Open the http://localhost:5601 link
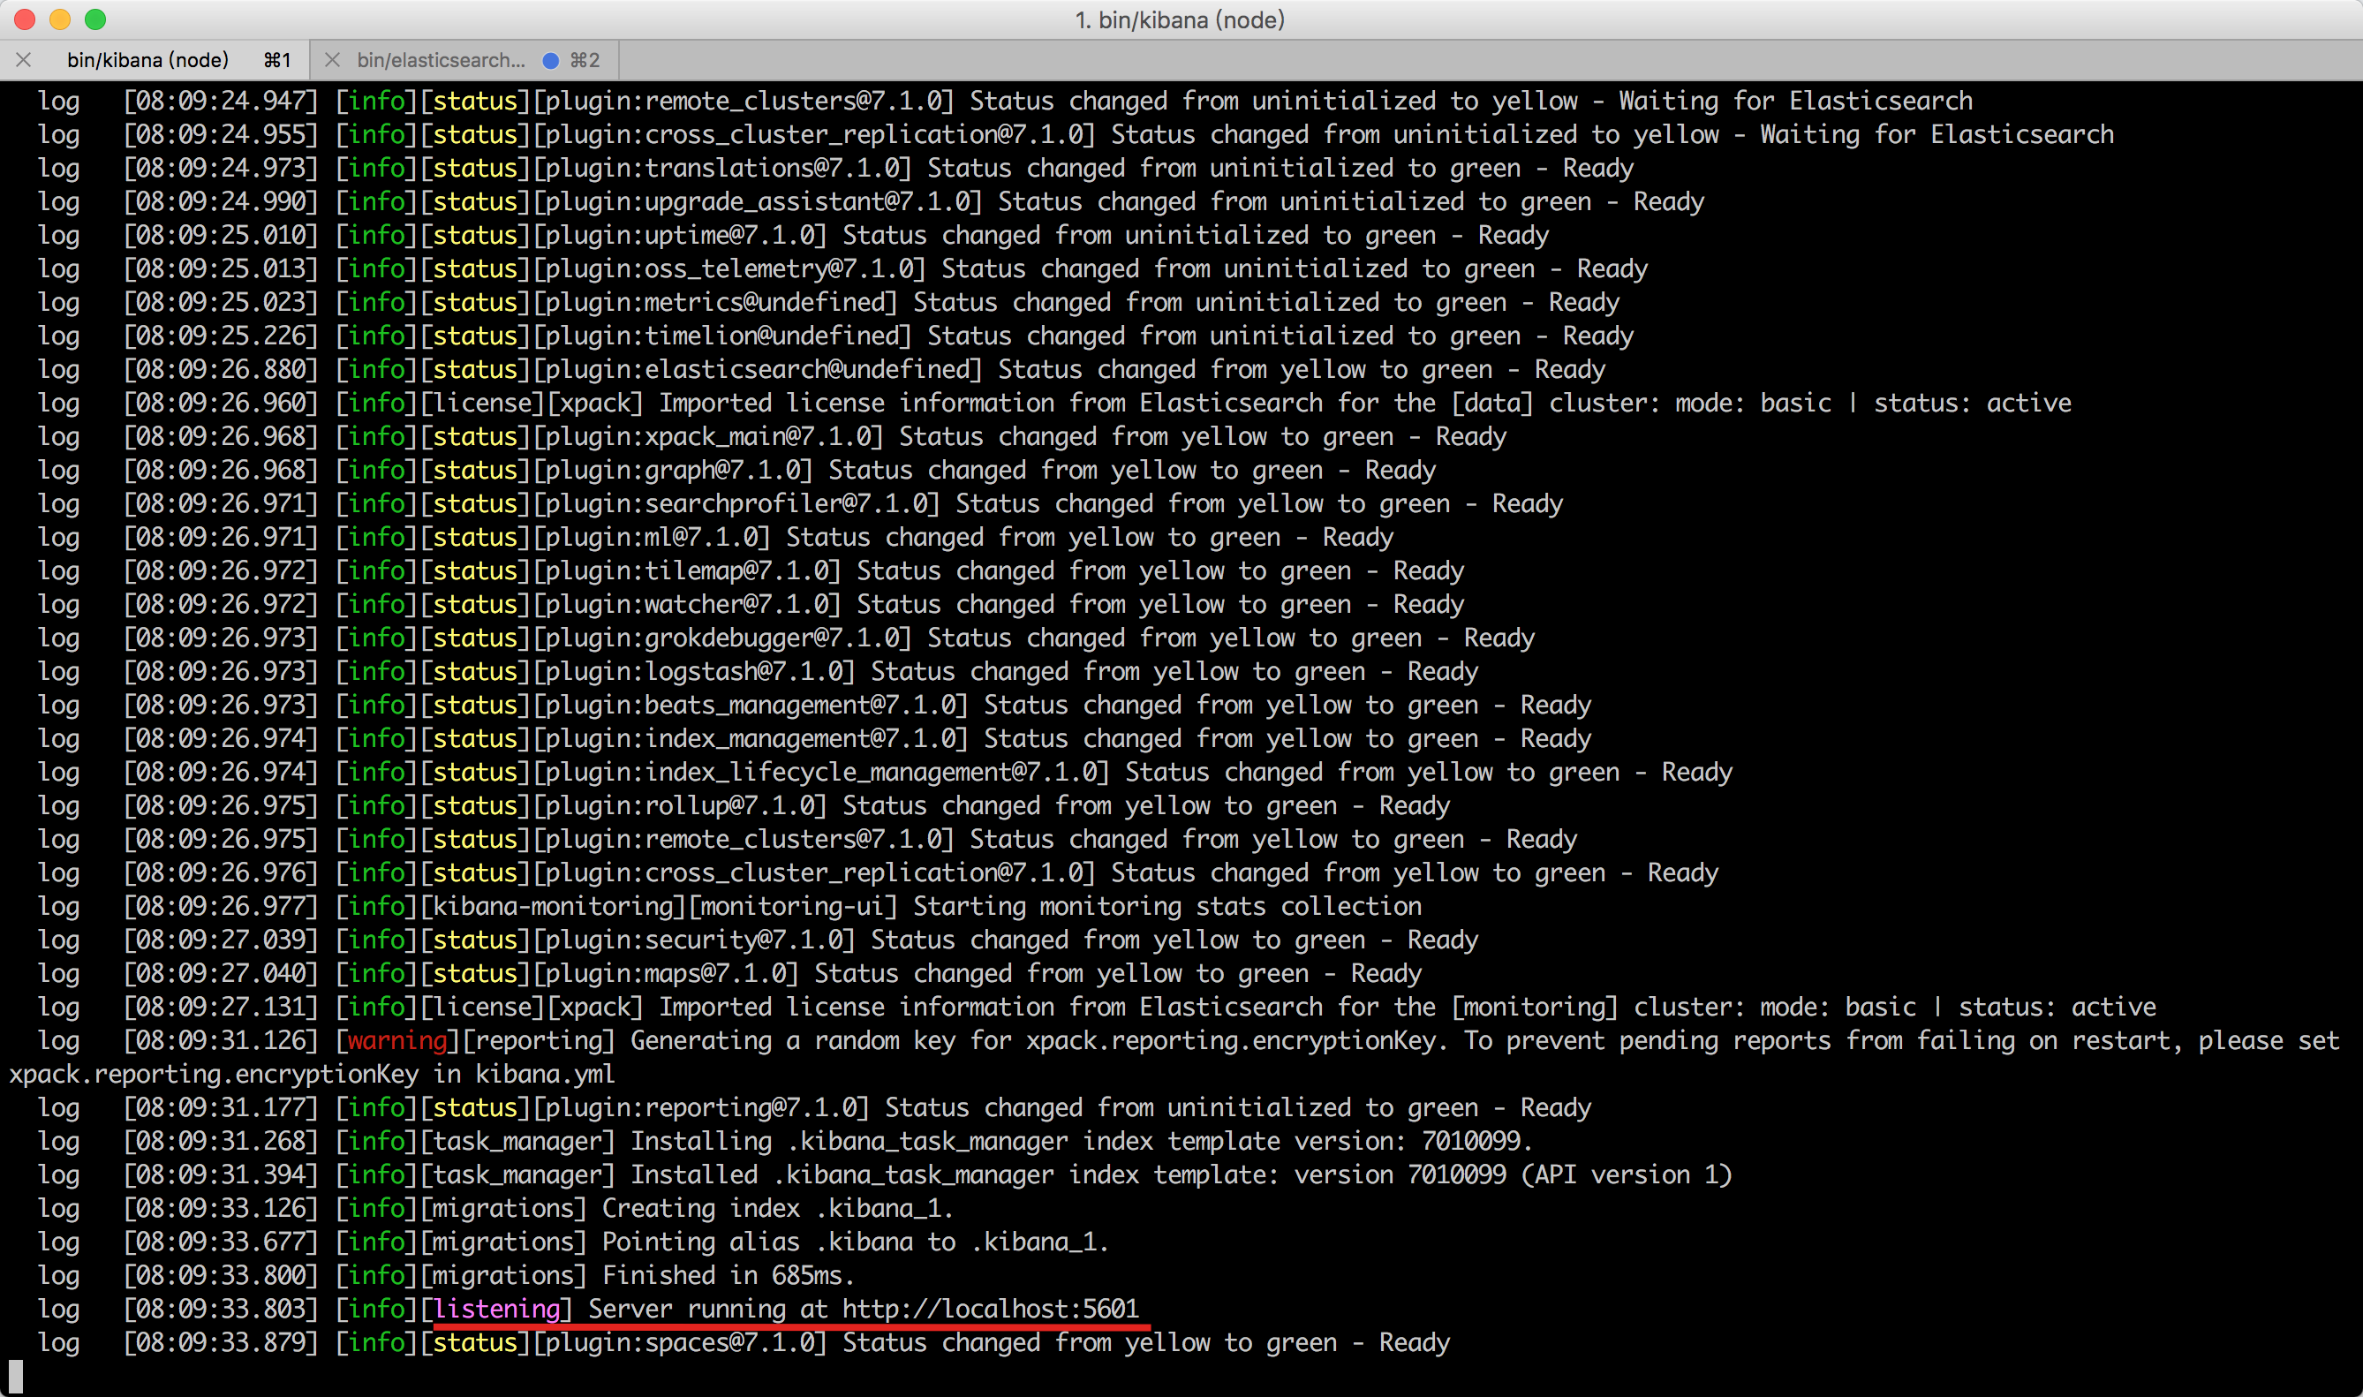 (989, 1309)
